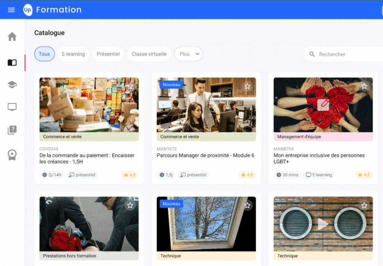Open the catalogue book icon in sidebar
383x266 pixels.
pyautogui.click(x=12, y=62)
